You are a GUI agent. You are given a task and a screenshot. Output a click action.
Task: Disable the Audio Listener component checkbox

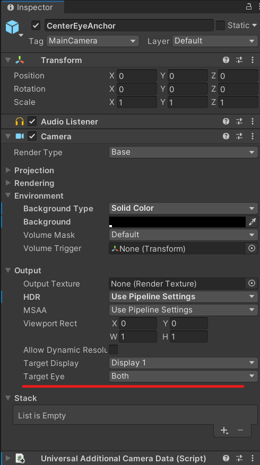tap(32, 121)
